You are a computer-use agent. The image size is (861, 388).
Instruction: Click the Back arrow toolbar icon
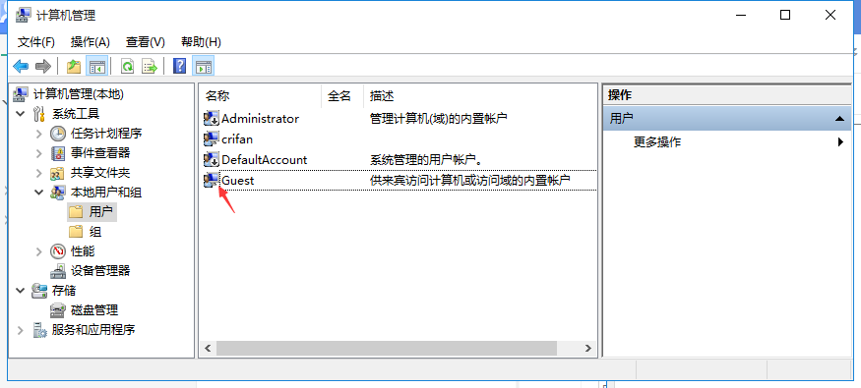point(21,67)
